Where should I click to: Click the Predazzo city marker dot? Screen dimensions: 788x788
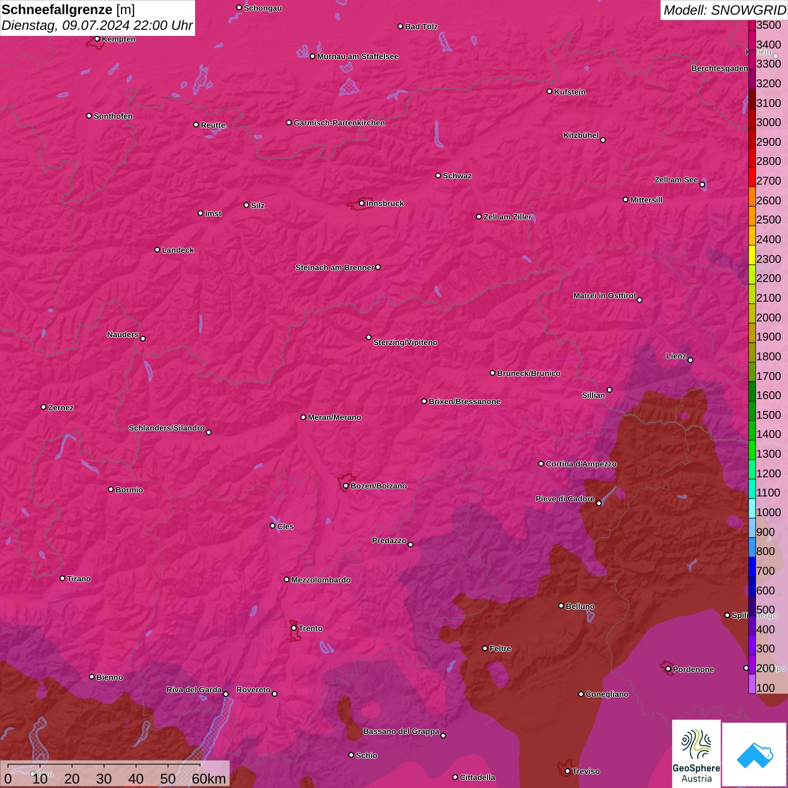click(410, 544)
